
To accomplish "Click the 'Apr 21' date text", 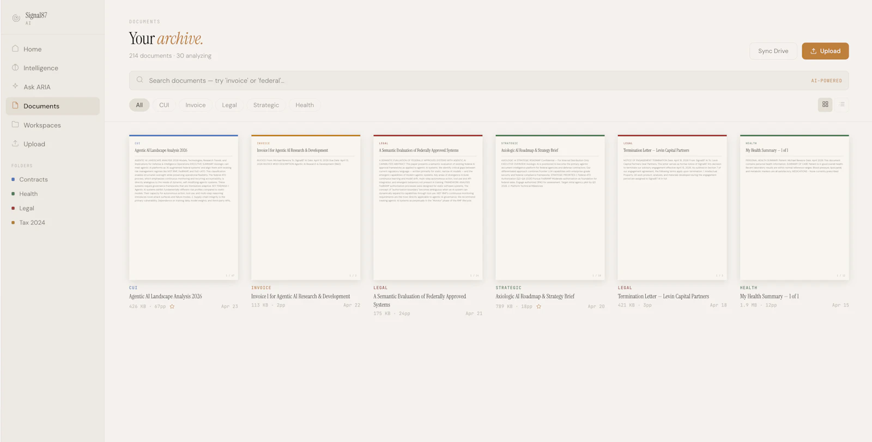I will coord(474,314).
